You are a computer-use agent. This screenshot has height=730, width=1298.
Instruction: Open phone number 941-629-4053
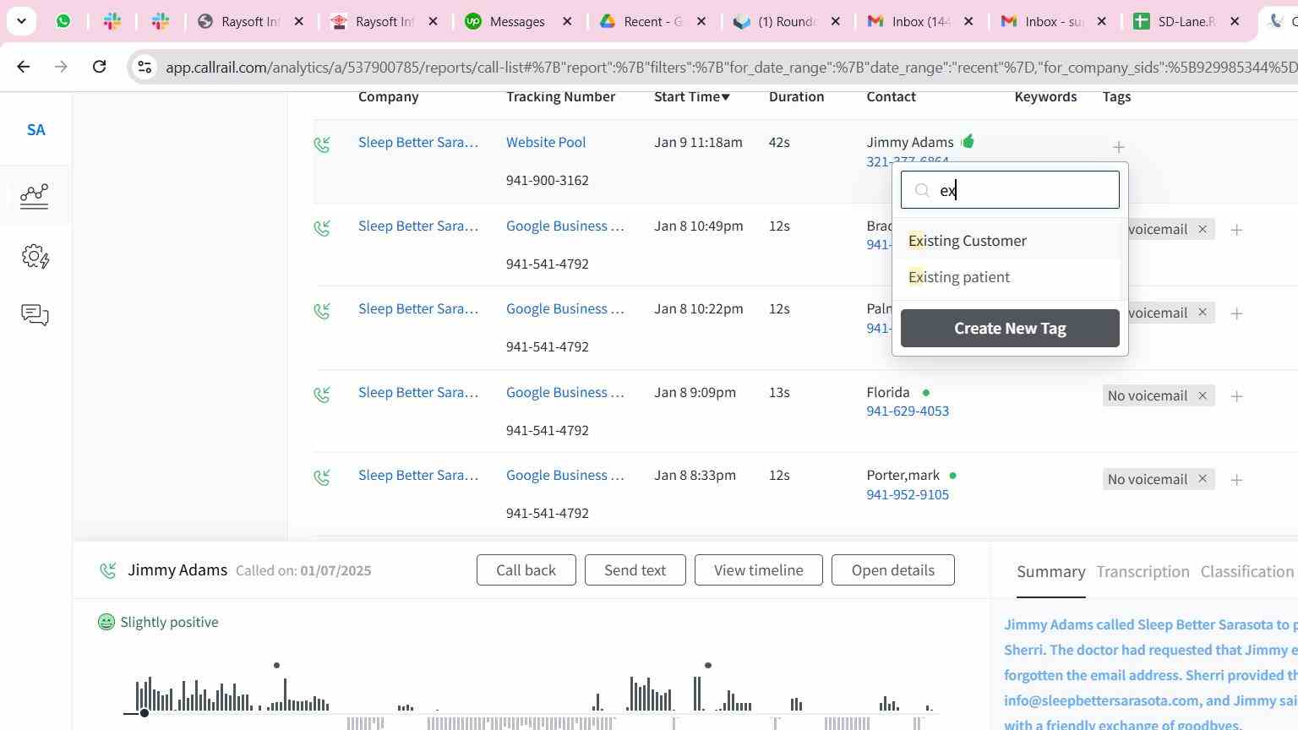[908, 411]
